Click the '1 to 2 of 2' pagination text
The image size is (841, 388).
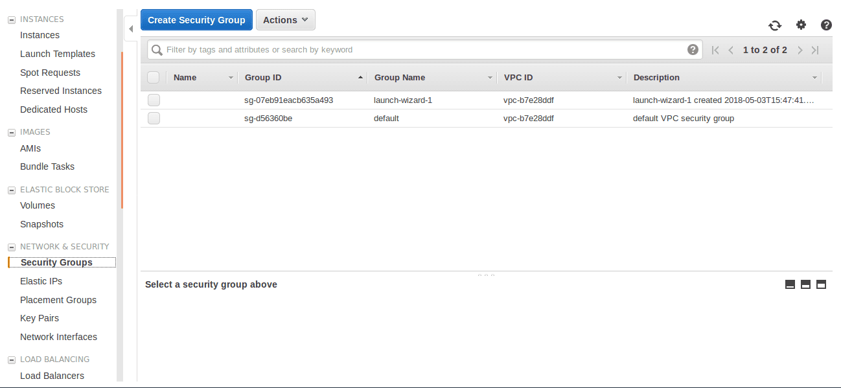[765, 50]
